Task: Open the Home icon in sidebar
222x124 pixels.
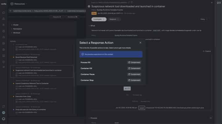Action: click(x=3, y=13)
